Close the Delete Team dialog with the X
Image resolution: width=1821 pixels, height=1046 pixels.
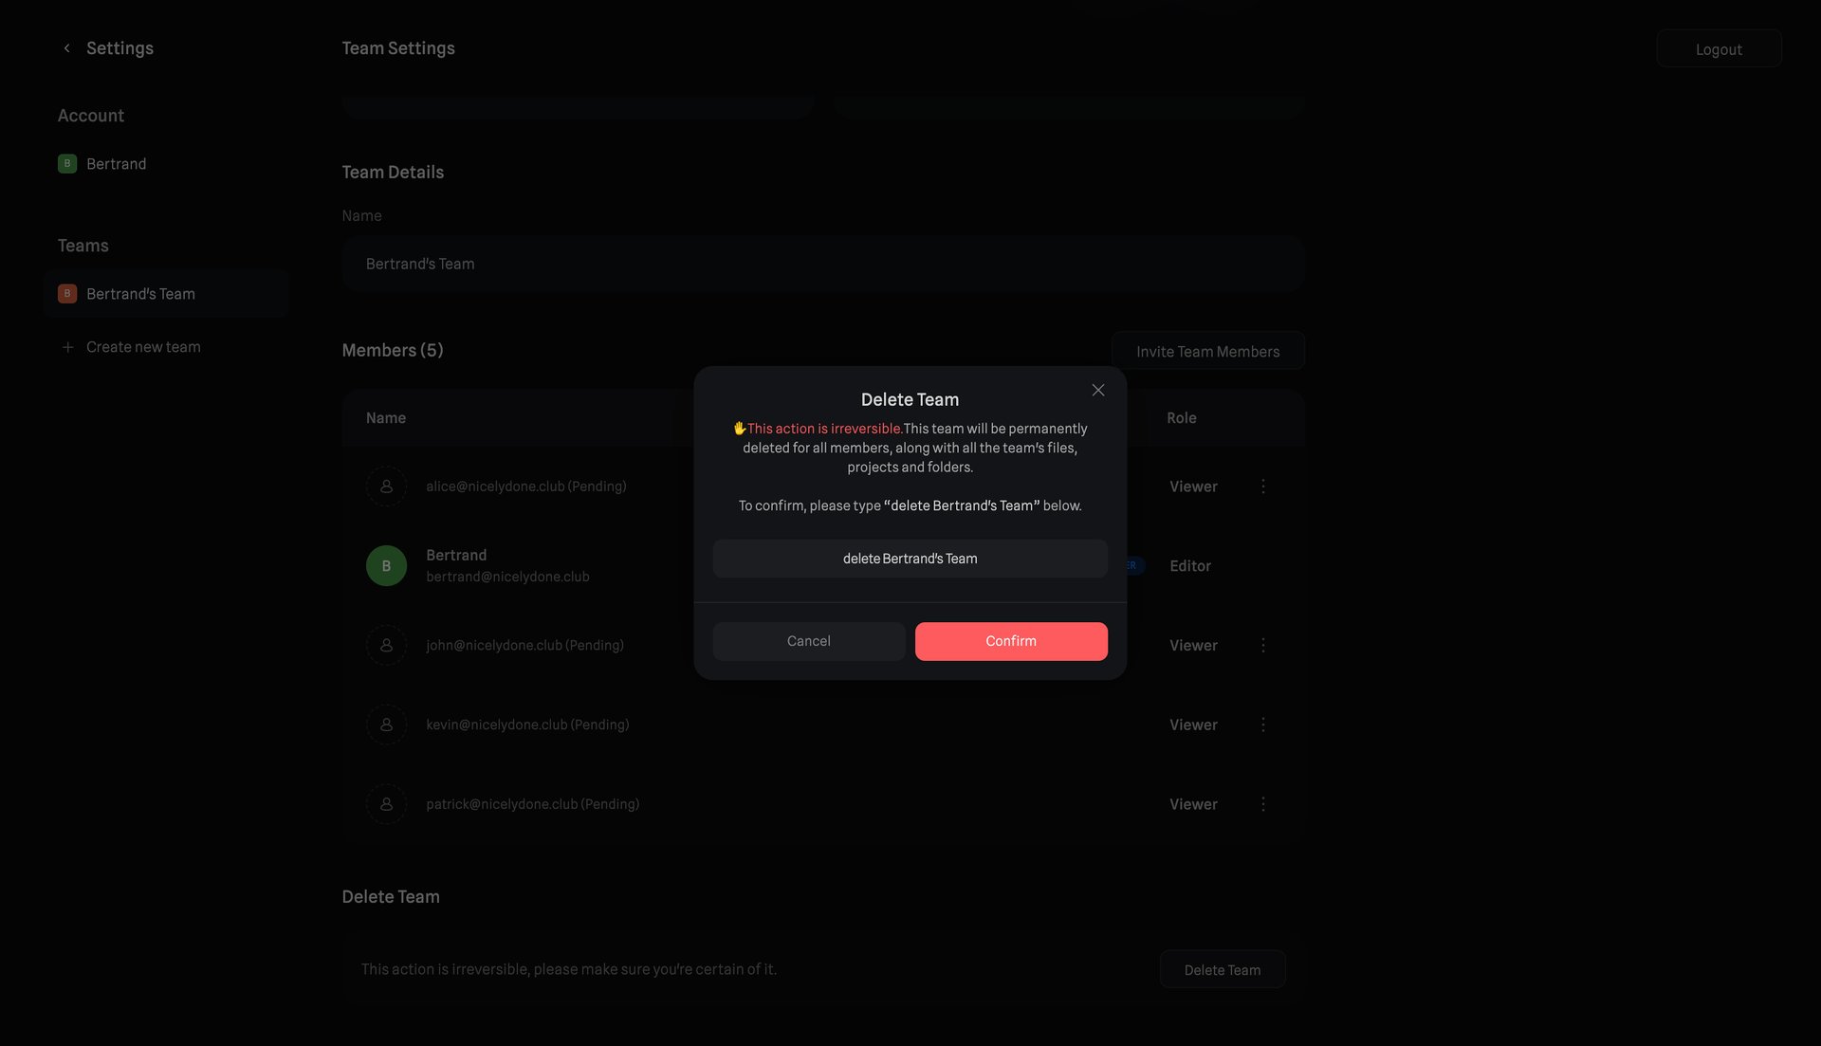click(1097, 390)
